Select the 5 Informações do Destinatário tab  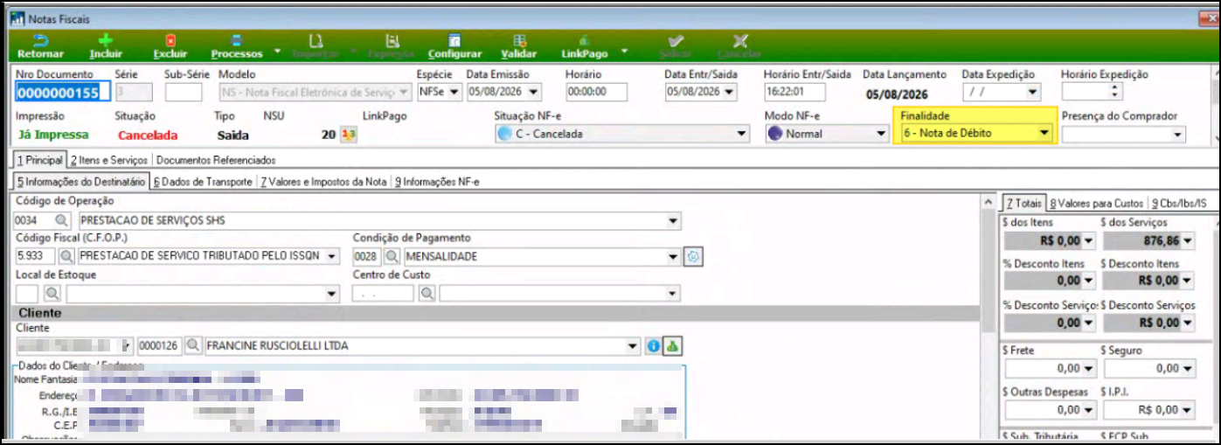click(81, 182)
